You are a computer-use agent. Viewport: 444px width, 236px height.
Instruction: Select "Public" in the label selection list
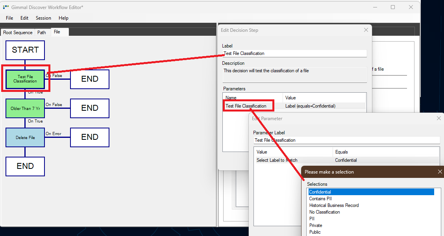pyautogui.click(x=315, y=232)
